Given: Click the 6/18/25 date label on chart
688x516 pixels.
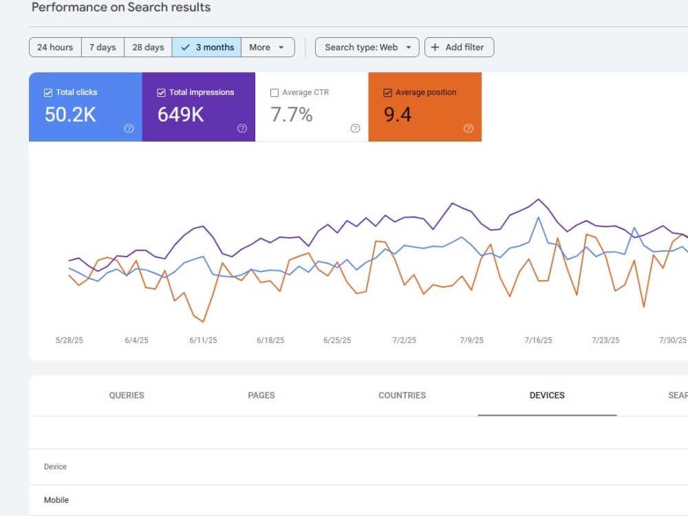Looking at the screenshot, I should point(270,340).
